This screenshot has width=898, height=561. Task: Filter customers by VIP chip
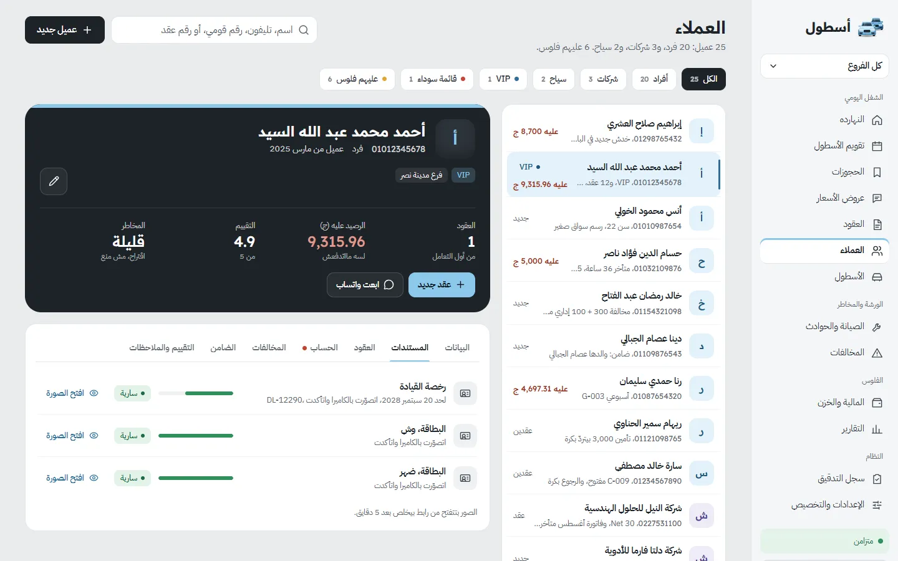[x=503, y=79]
